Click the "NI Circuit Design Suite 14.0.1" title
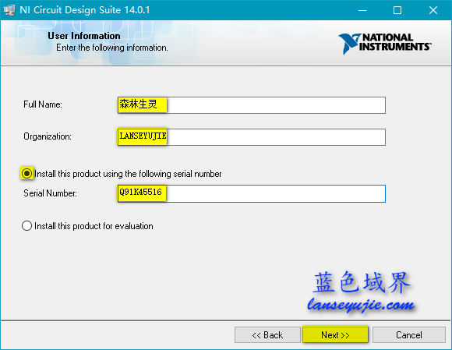This screenshot has width=452, height=350. (x=85, y=10)
